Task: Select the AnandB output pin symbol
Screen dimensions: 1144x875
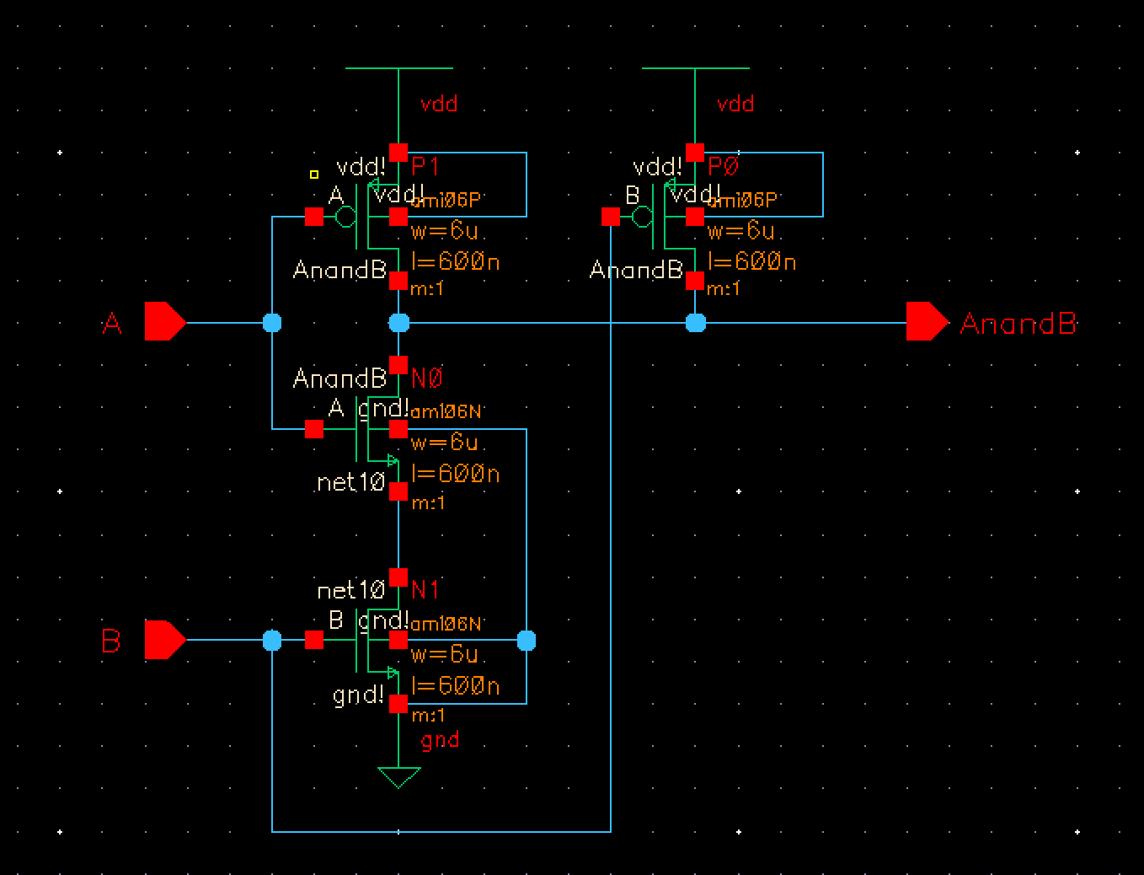Action: pos(927,322)
